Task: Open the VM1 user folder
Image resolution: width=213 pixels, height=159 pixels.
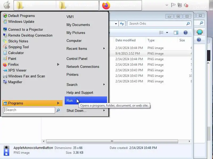Action: point(70,17)
